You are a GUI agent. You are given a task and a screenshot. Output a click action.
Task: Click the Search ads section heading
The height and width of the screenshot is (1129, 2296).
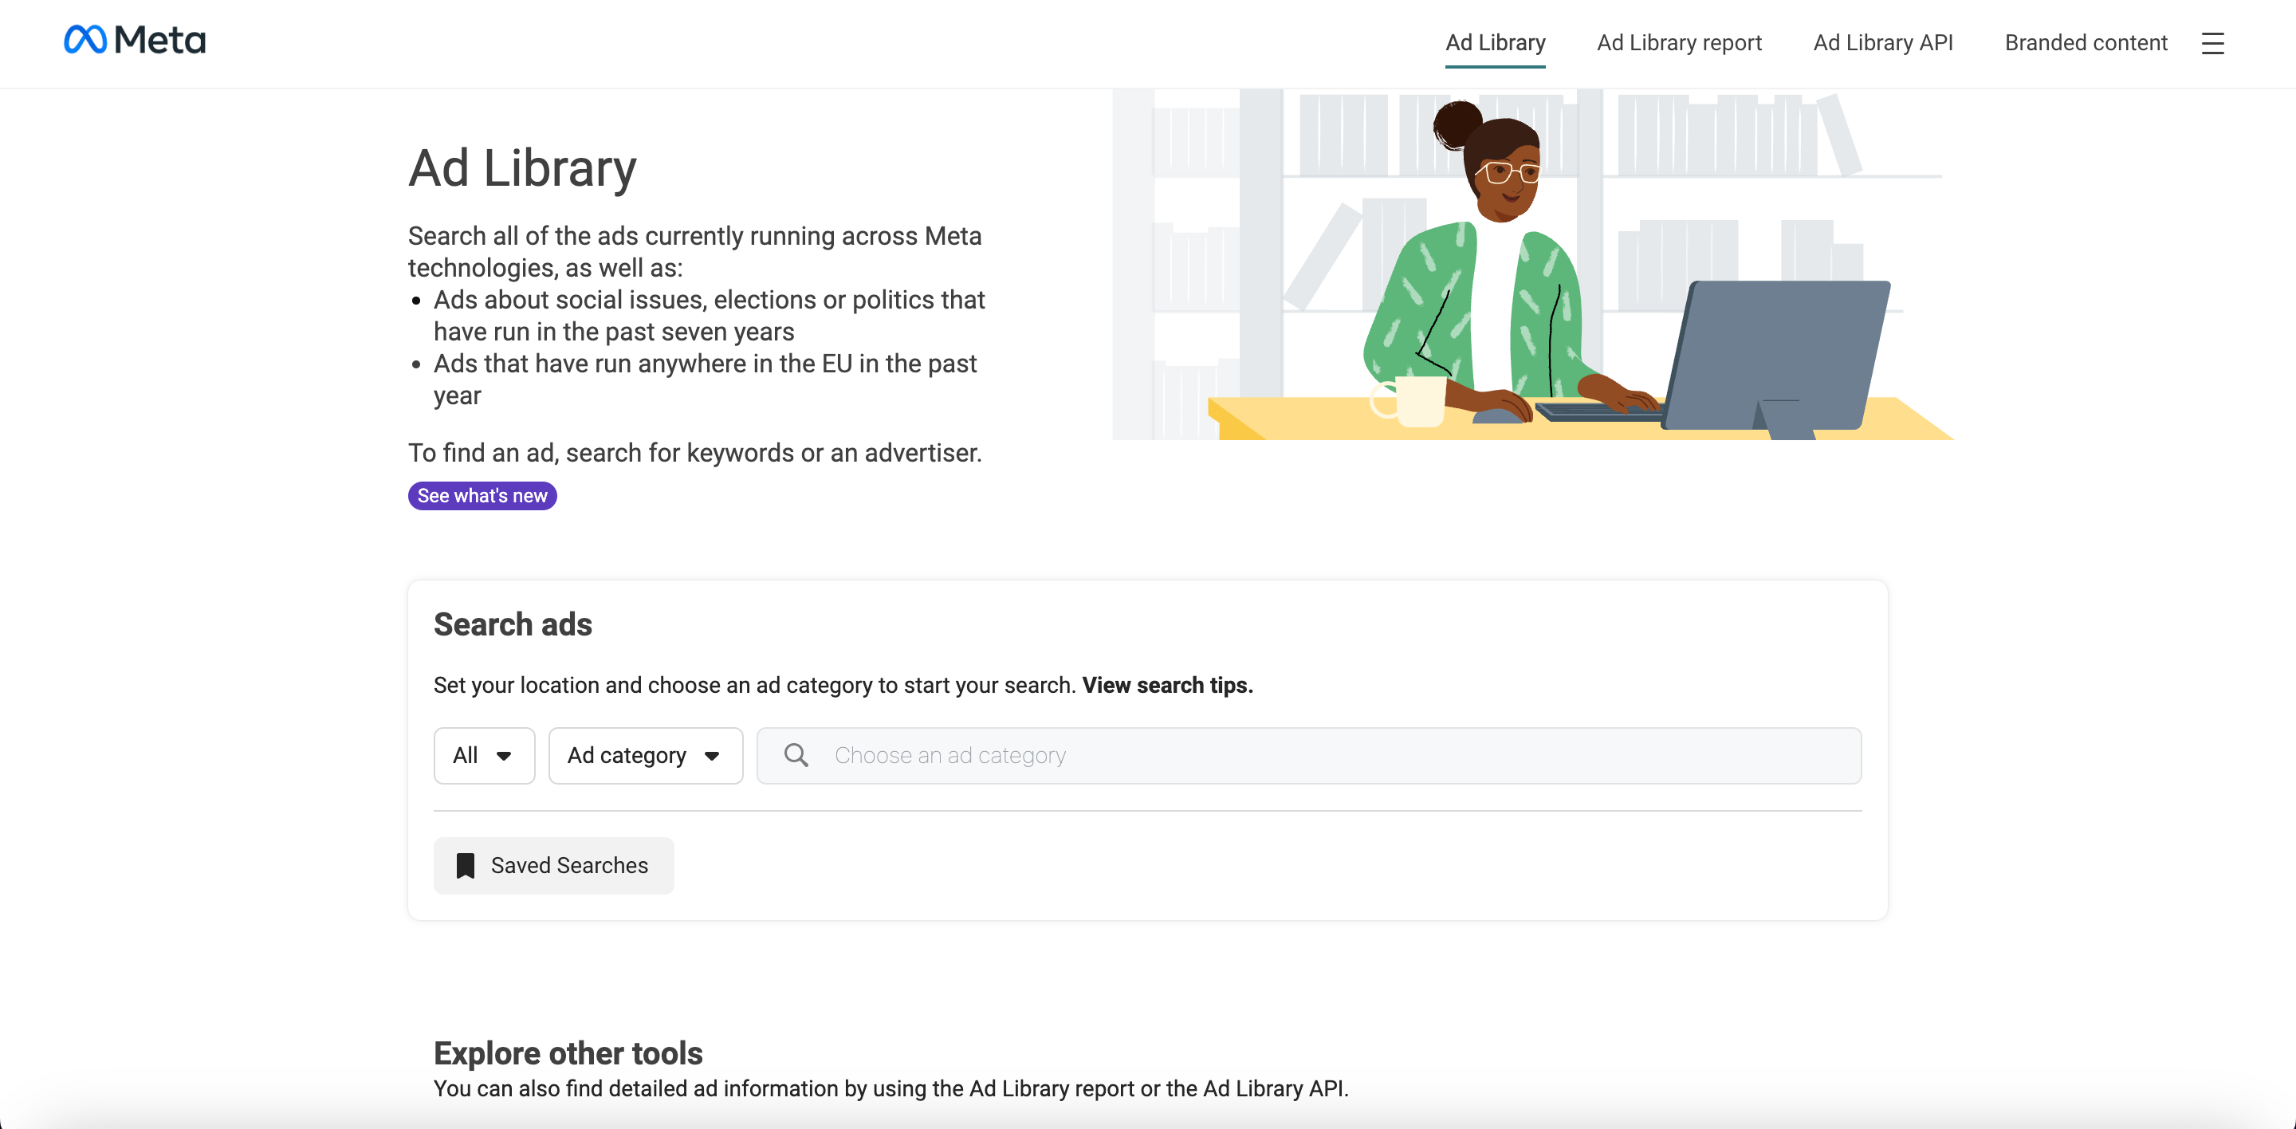coord(513,624)
